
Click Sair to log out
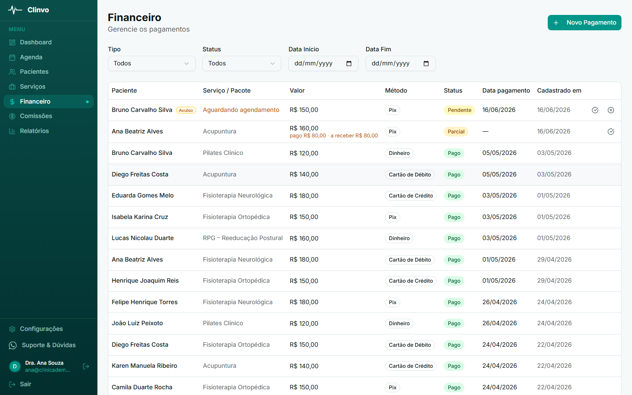click(x=20, y=384)
